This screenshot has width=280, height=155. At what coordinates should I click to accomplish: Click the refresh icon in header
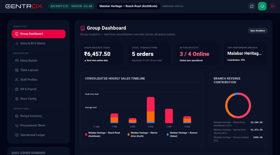(252, 6)
